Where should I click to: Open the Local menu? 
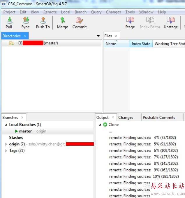pos(66,12)
